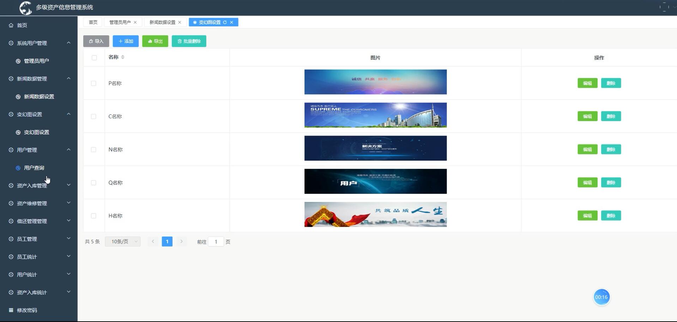Click the 修改密码 icon at sidebar bottom
Viewport: 677px width, 322px height.
[x=11, y=310]
